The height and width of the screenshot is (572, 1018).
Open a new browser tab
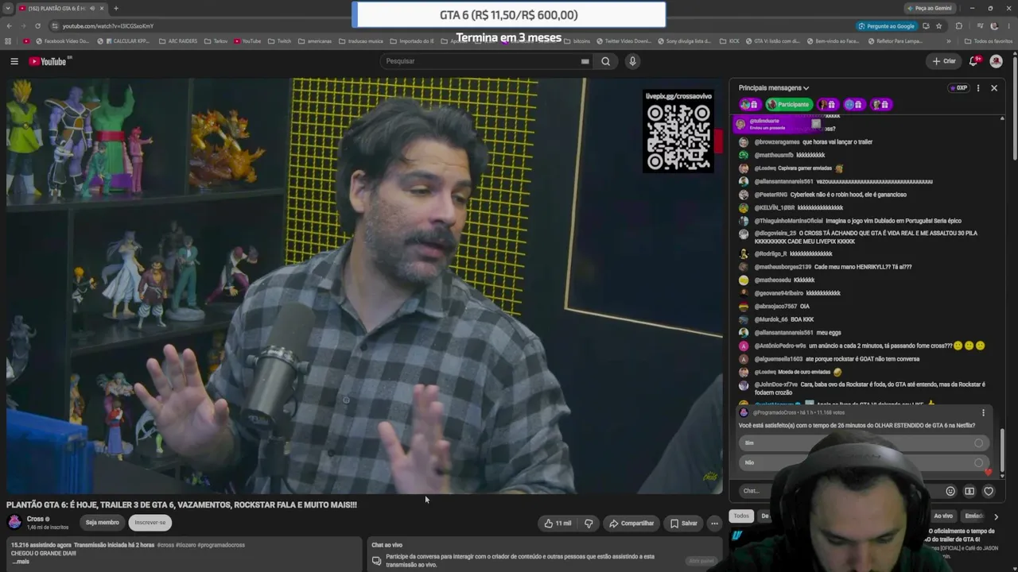pyautogui.click(x=116, y=8)
